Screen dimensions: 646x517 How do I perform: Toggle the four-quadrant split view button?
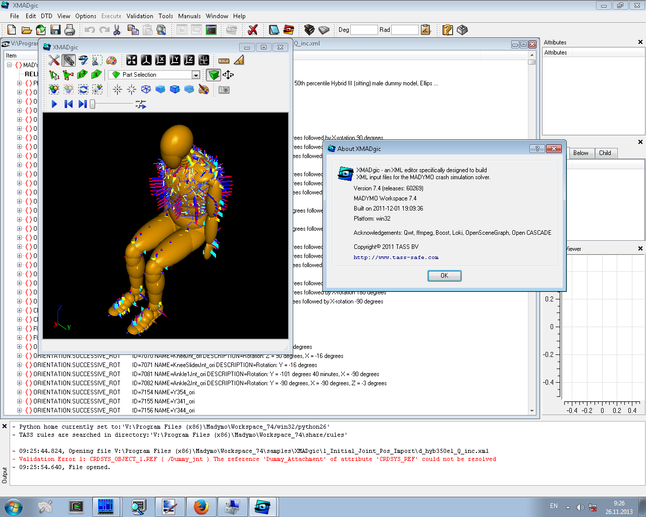coord(204,60)
